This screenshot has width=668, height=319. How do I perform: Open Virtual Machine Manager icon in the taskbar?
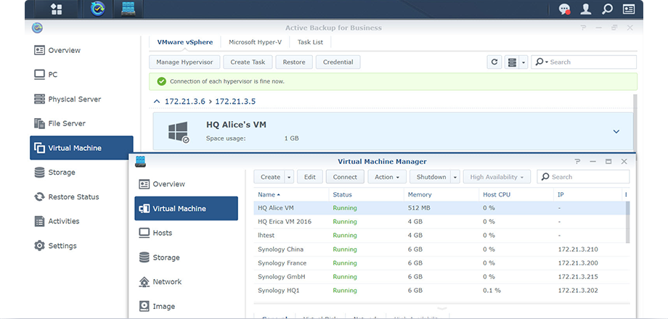pos(129,9)
